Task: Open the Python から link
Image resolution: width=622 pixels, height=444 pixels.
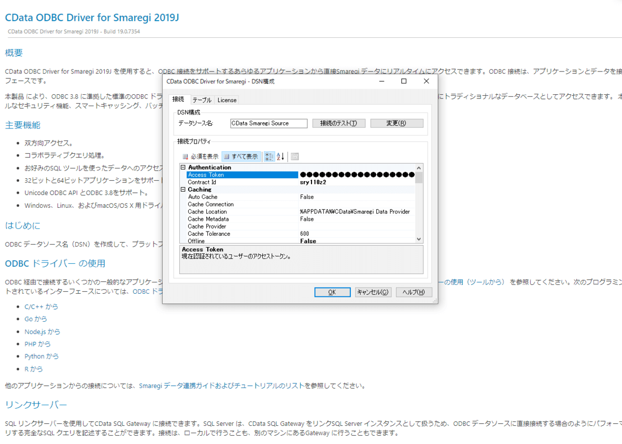Action: 41,356
